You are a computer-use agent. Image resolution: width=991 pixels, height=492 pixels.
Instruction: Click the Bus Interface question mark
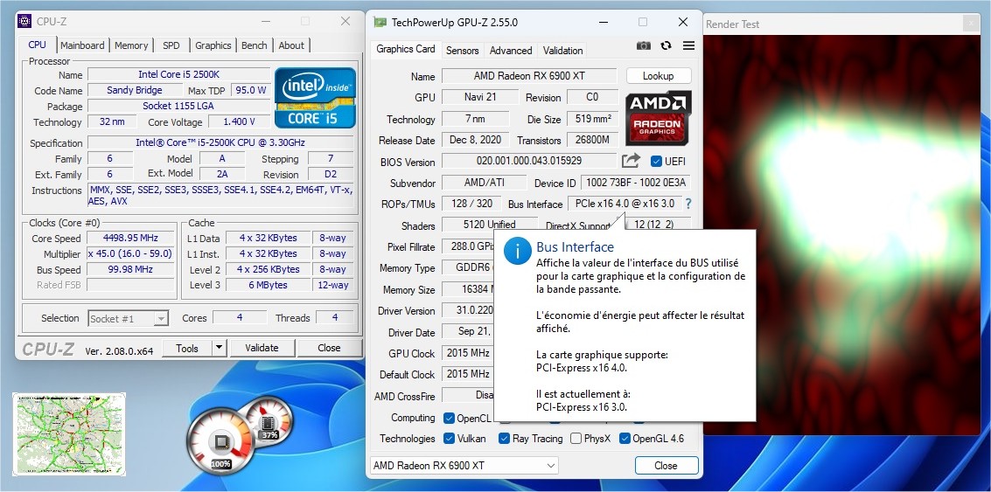coord(688,204)
